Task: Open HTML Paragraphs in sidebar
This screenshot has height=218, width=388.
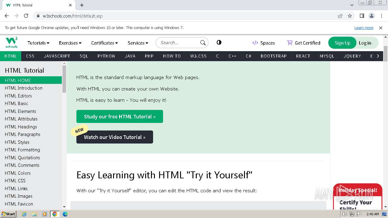Action: pyautogui.click(x=31, y=134)
